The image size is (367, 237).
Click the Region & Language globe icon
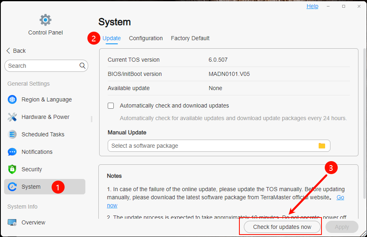pyautogui.click(x=12, y=99)
